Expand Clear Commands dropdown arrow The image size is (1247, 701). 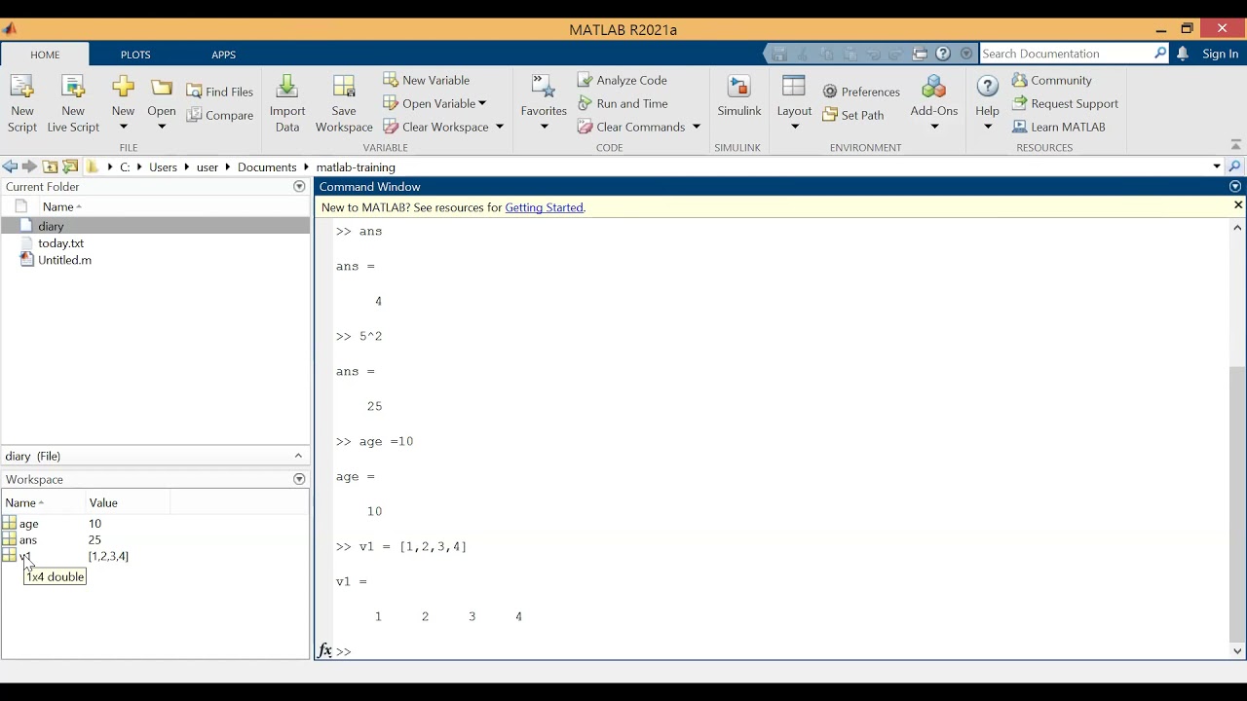pyautogui.click(x=697, y=127)
